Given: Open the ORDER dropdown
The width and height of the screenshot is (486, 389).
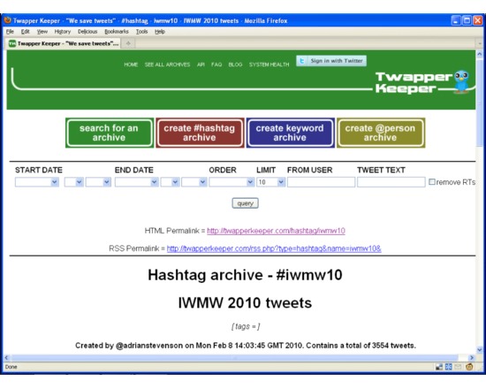Looking at the screenshot, I should pos(232,182).
